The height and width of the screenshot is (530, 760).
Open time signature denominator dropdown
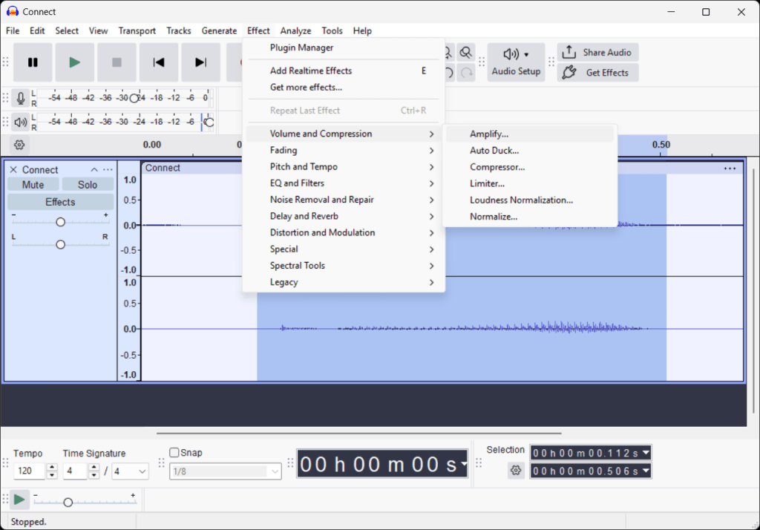tap(142, 471)
